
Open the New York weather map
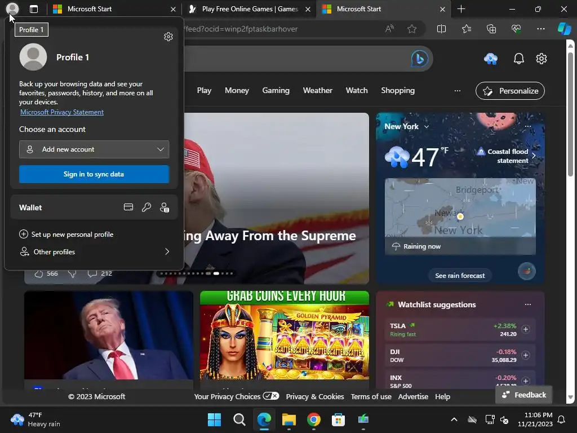pyautogui.click(x=460, y=216)
